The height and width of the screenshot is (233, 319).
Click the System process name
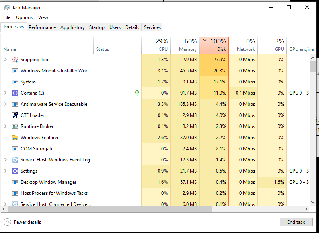tap(28, 82)
